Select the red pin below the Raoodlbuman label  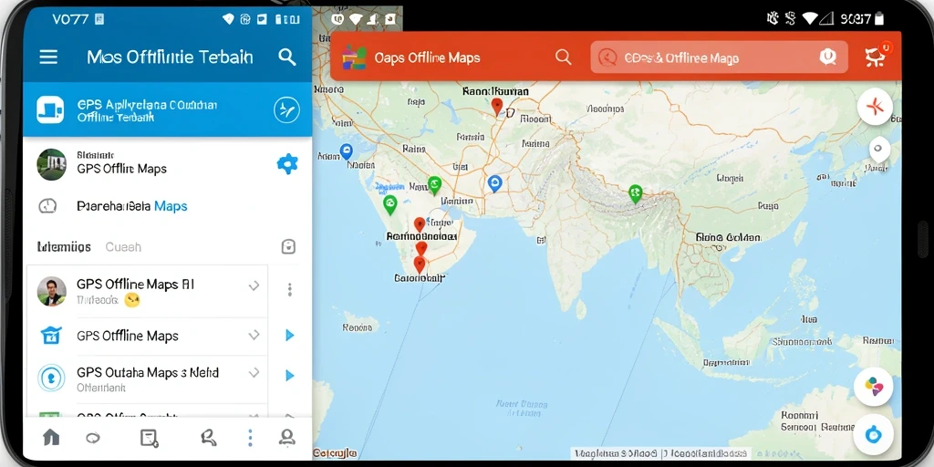497,107
